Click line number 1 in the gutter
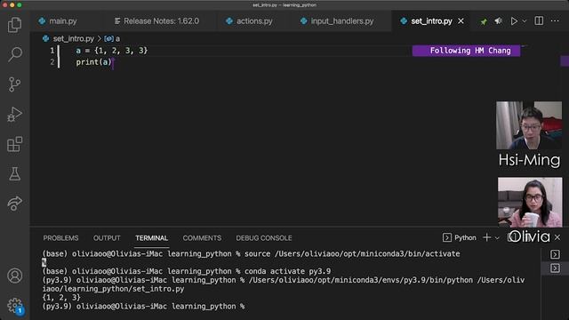 (x=52, y=51)
